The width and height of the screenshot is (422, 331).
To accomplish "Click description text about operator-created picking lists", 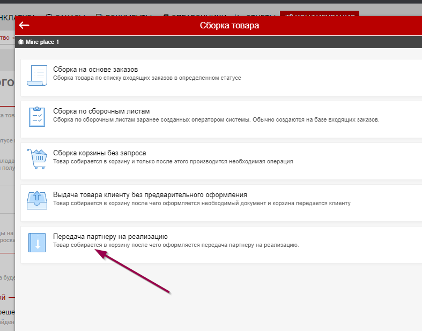I will [216, 119].
